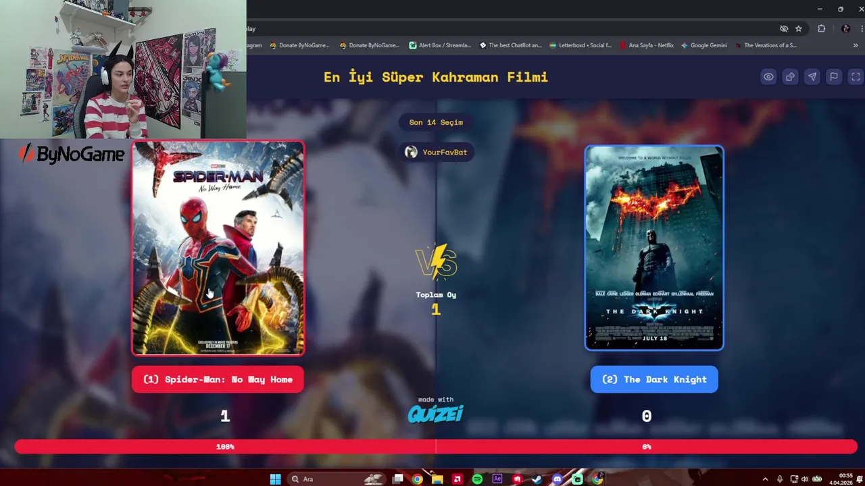Click the network icon in system tray
This screenshot has width=865, height=486.
click(x=794, y=479)
